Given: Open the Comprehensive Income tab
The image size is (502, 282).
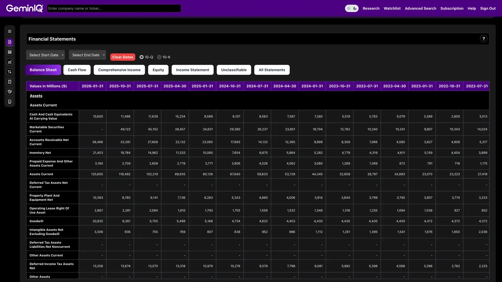Looking at the screenshot, I should [119, 70].
